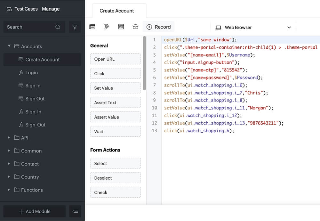Collapse the Accounts folder
Screen dimensions: 320x221
point(9,46)
